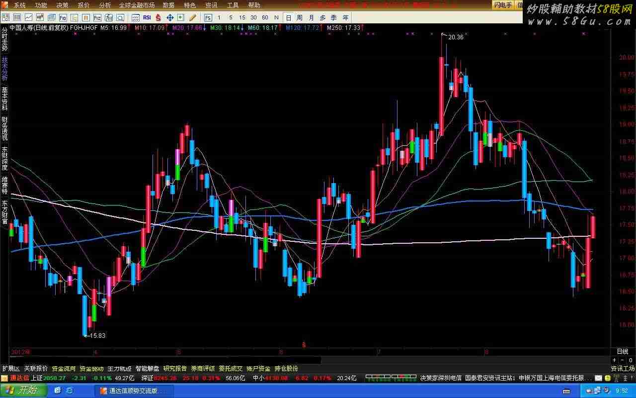Click the 关联报价 tab
Image resolution: width=636 pixels, height=398 pixels.
pos(36,369)
